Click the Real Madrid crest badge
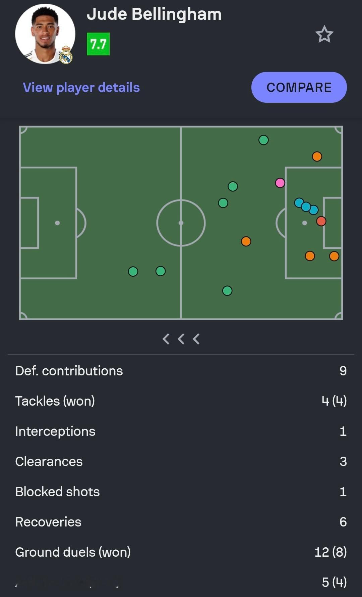362x597 pixels. pos(66,55)
